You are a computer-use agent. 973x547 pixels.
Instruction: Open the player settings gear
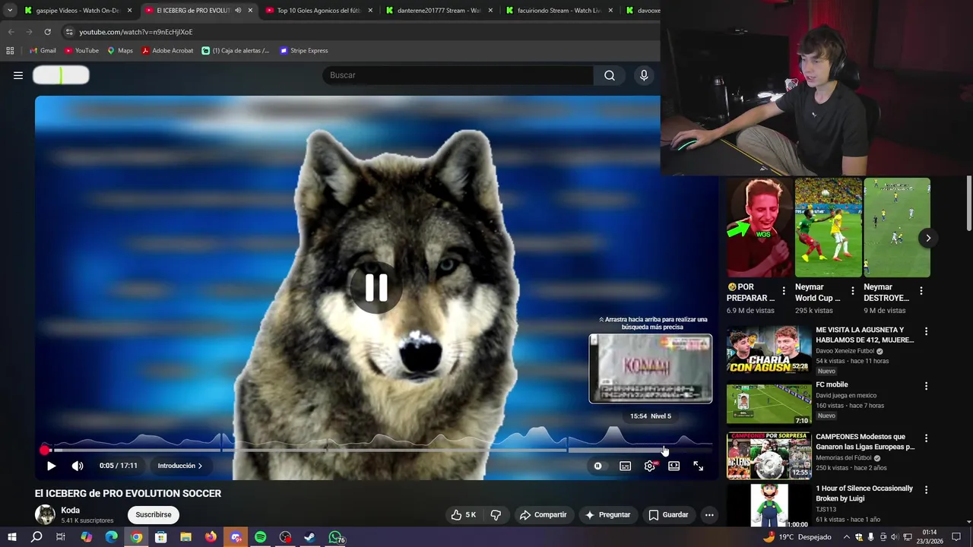(650, 466)
